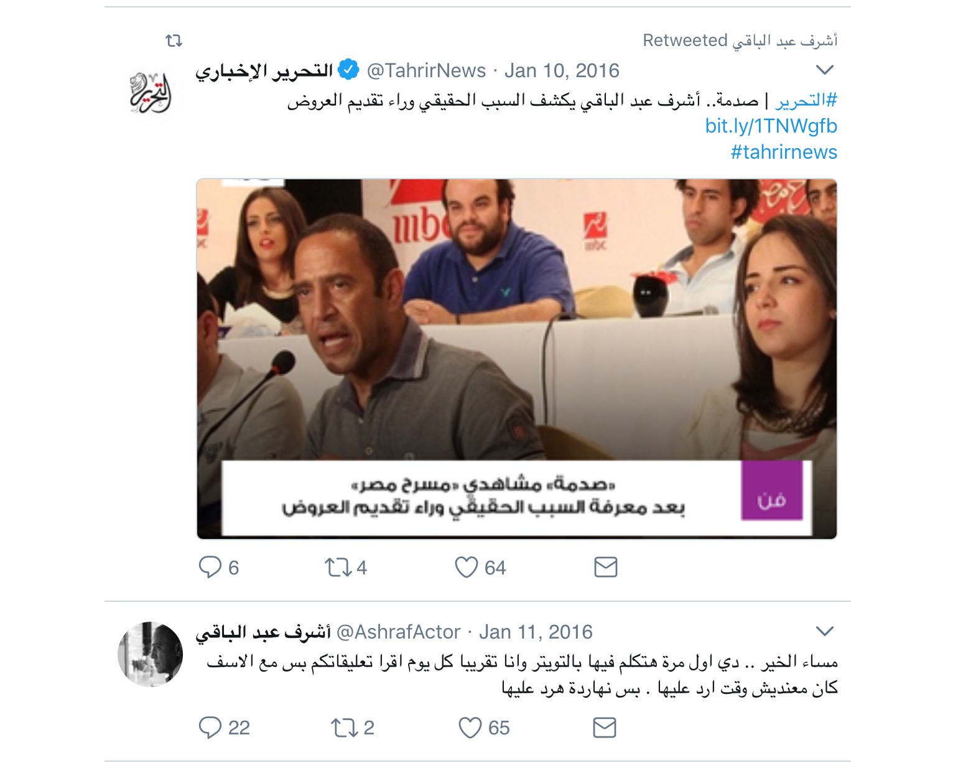Like the AshrafActor tweet with 65 likes
The height and width of the screenshot is (768, 953).
click(x=470, y=727)
